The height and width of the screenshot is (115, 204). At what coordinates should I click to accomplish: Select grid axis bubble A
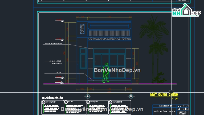88,96
